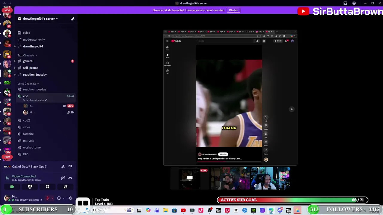Open TikTok from the taskbar
The width and height of the screenshot is (383, 215).
point(201,211)
